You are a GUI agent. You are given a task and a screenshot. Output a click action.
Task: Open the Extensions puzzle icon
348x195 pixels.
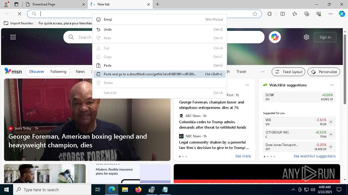click(269, 14)
